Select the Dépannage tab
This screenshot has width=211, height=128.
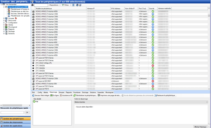(53, 92)
